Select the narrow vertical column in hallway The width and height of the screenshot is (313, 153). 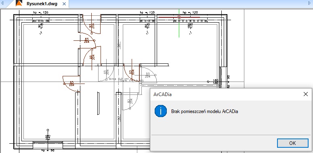click(x=98, y=103)
